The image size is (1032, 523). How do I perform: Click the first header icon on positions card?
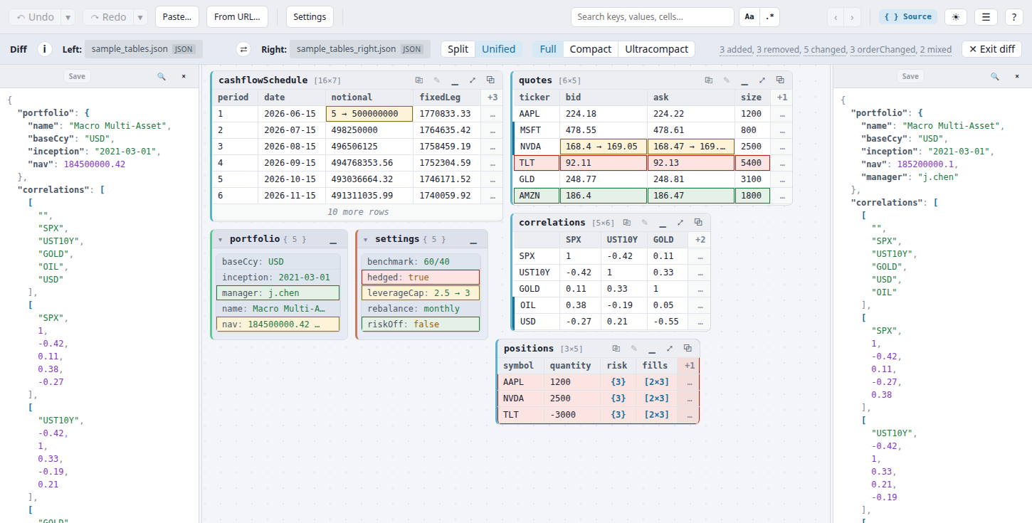pyautogui.click(x=616, y=349)
